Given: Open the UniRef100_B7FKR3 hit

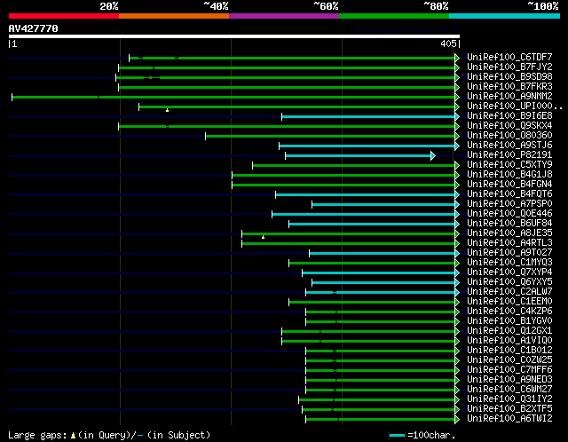Looking at the screenshot, I should (509, 87).
